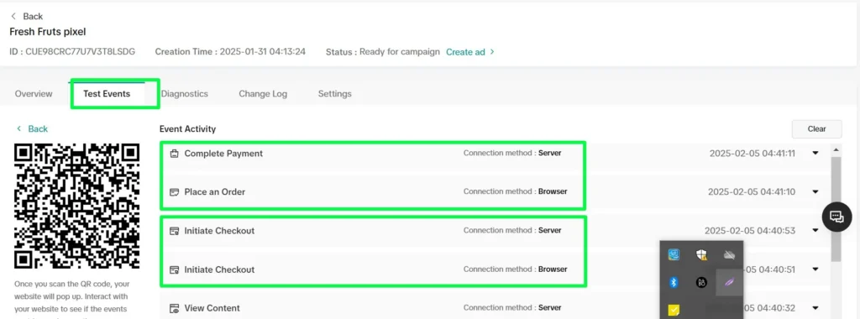
Task: Open Windows Security shield tray icon
Action: click(x=701, y=254)
